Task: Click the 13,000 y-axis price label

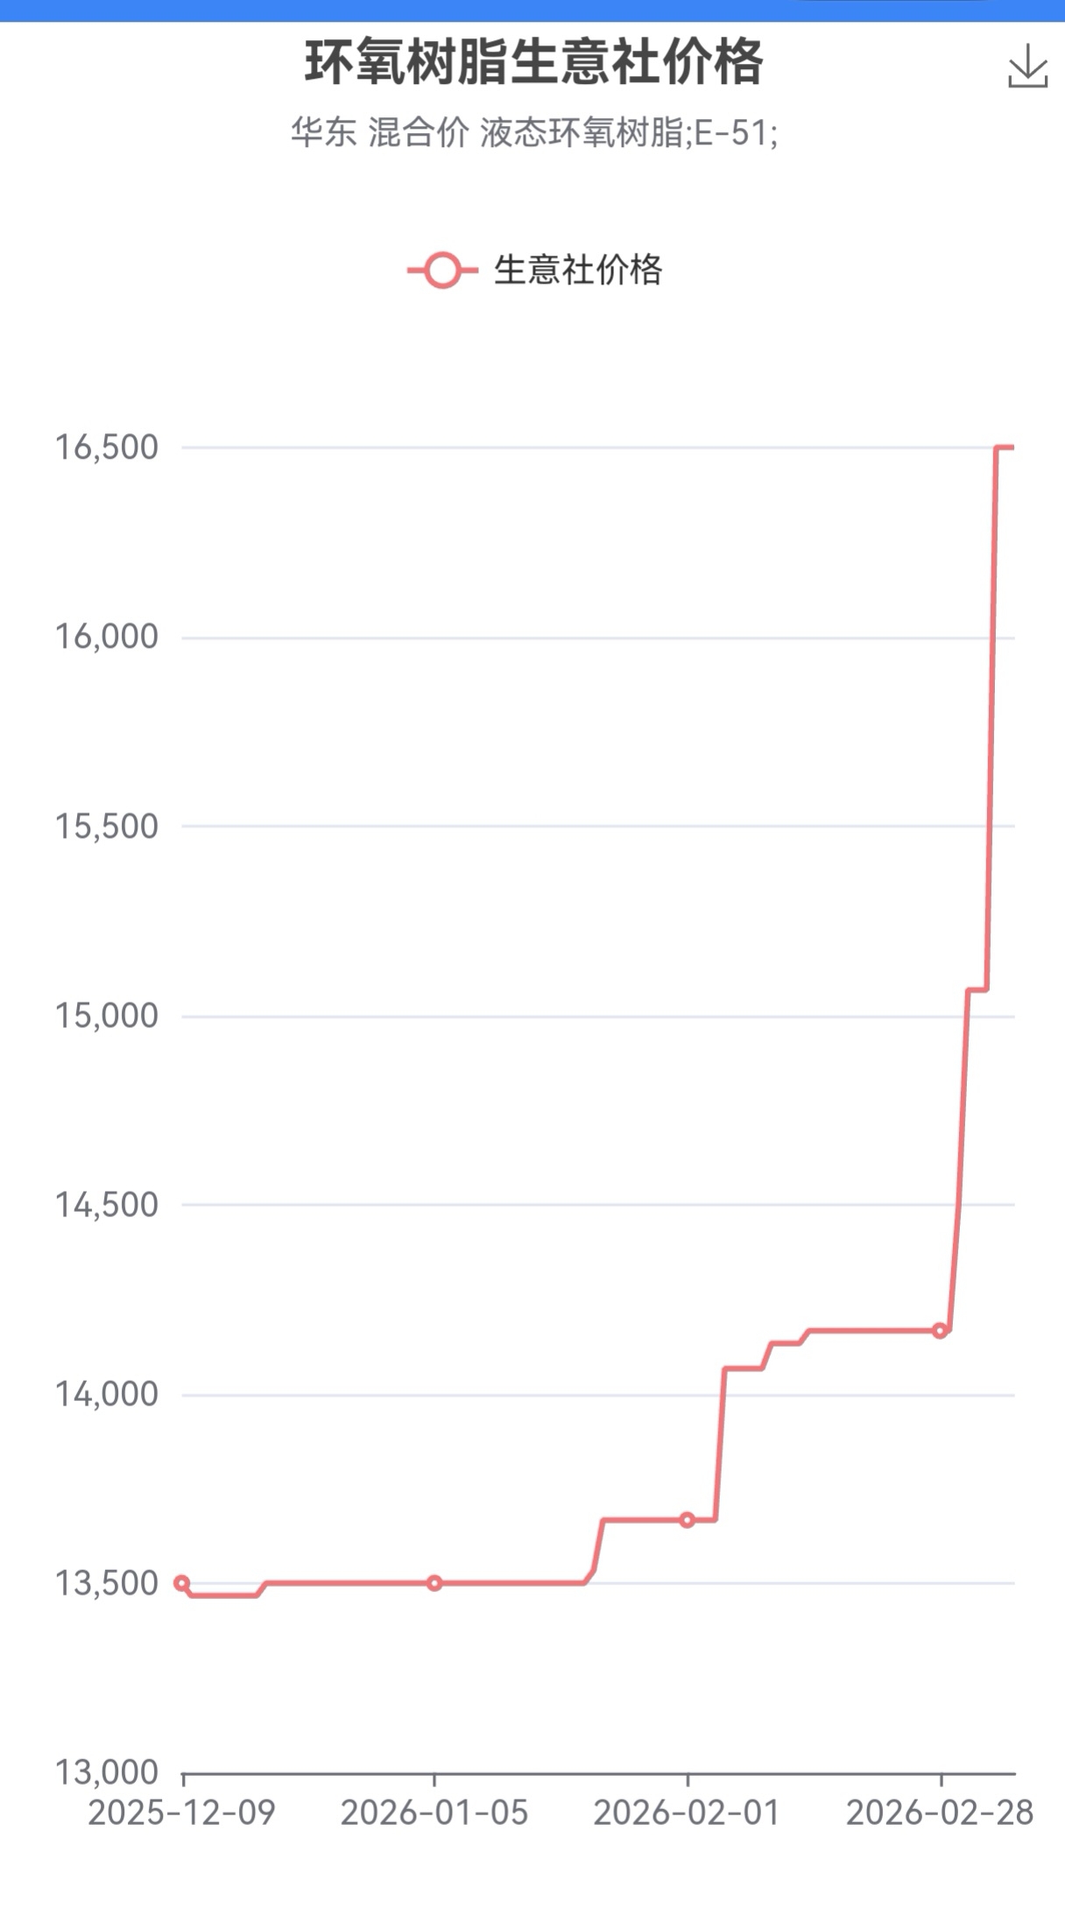Action: [107, 1772]
